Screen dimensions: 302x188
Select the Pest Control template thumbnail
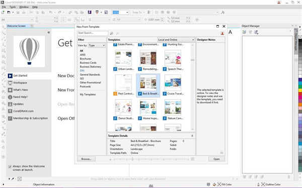click(x=123, y=83)
